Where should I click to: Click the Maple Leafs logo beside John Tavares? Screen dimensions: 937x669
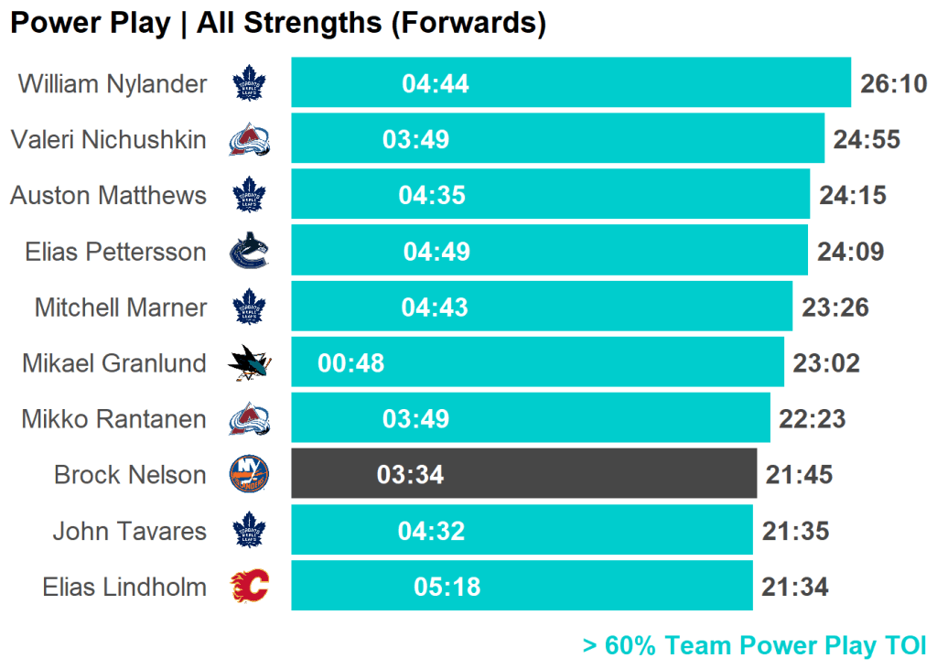[248, 531]
